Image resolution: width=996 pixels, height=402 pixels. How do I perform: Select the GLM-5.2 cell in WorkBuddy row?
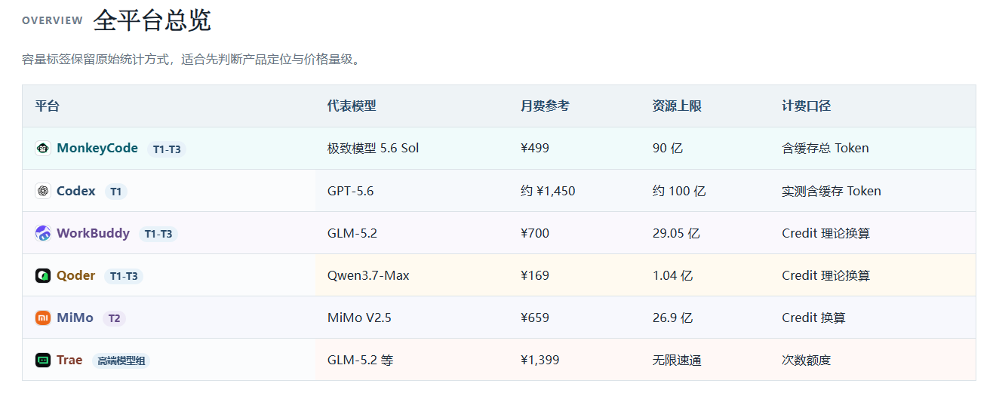click(x=352, y=233)
